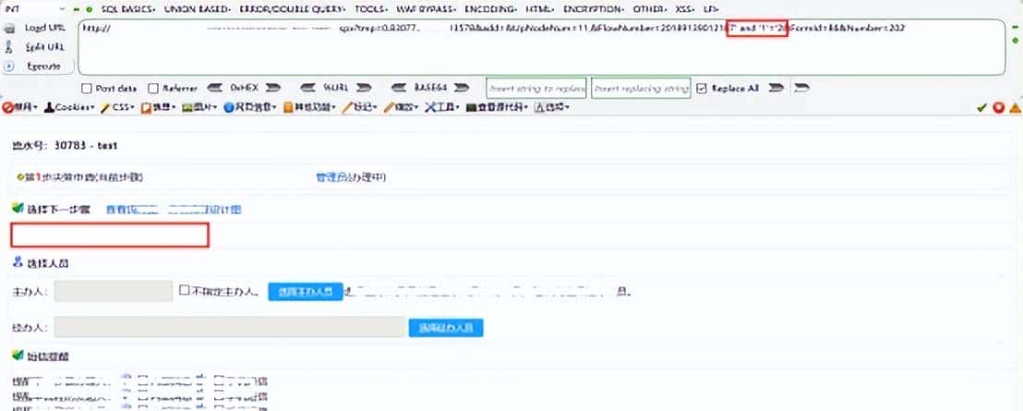This screenshot has height=411, width=1023.
Task: Click the green checkmark status icon
Action: [981, 108]
